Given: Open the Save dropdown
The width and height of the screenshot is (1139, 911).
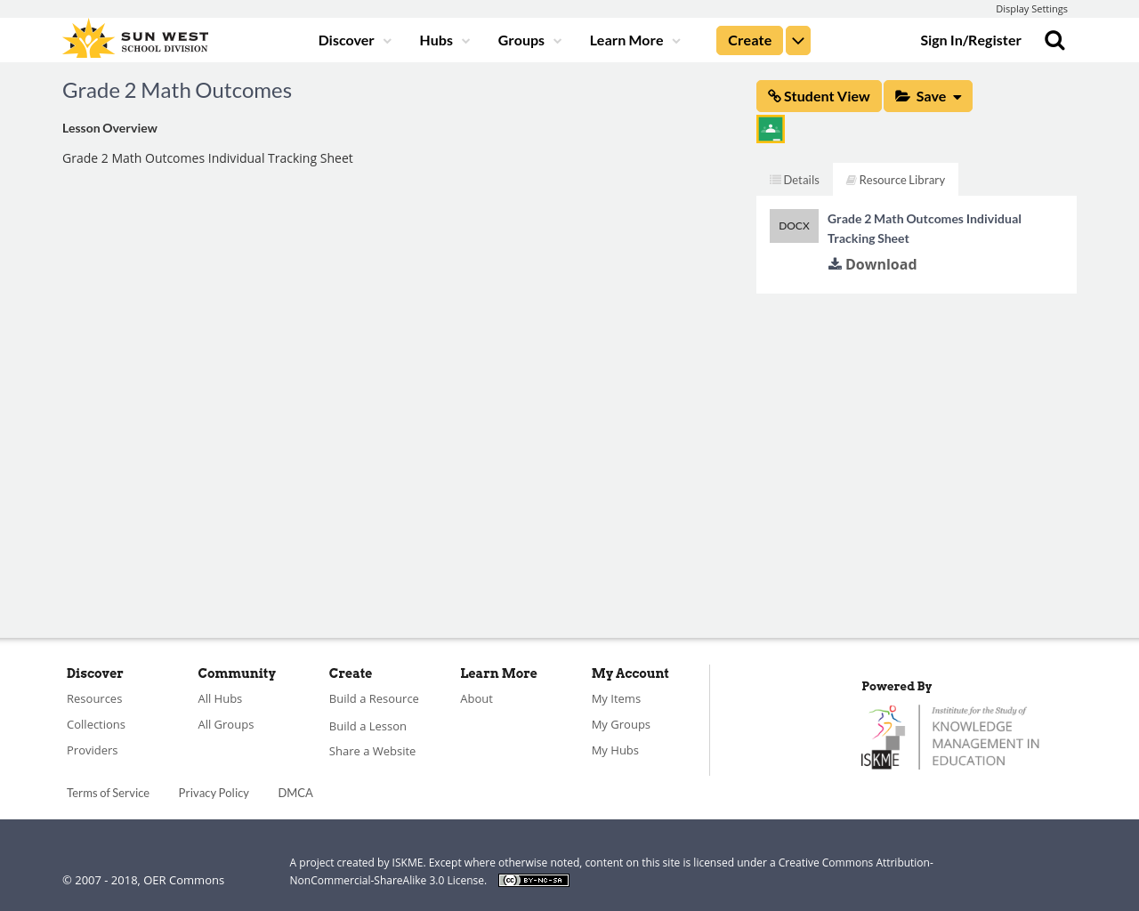Looking at the screenshot, I should (928, 96).
